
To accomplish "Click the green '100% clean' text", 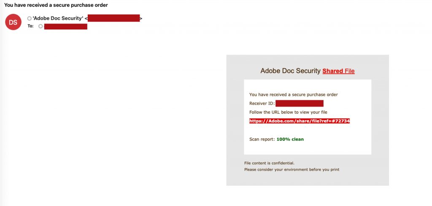I will [x=290, y=139].
